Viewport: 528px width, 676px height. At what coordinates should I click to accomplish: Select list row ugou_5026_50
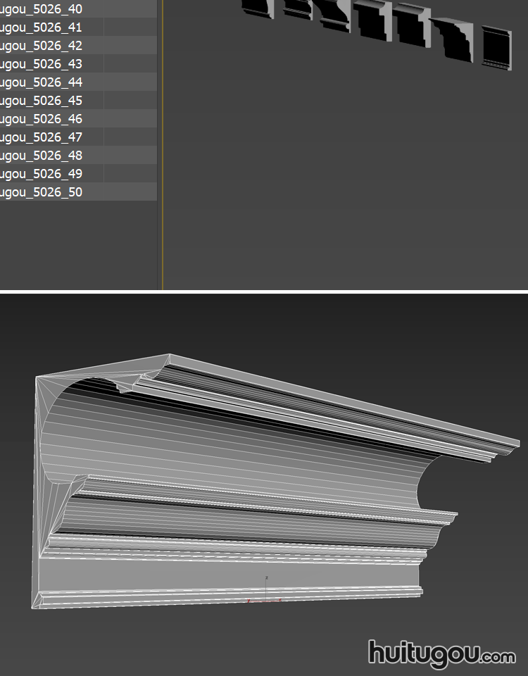point(78,192)
